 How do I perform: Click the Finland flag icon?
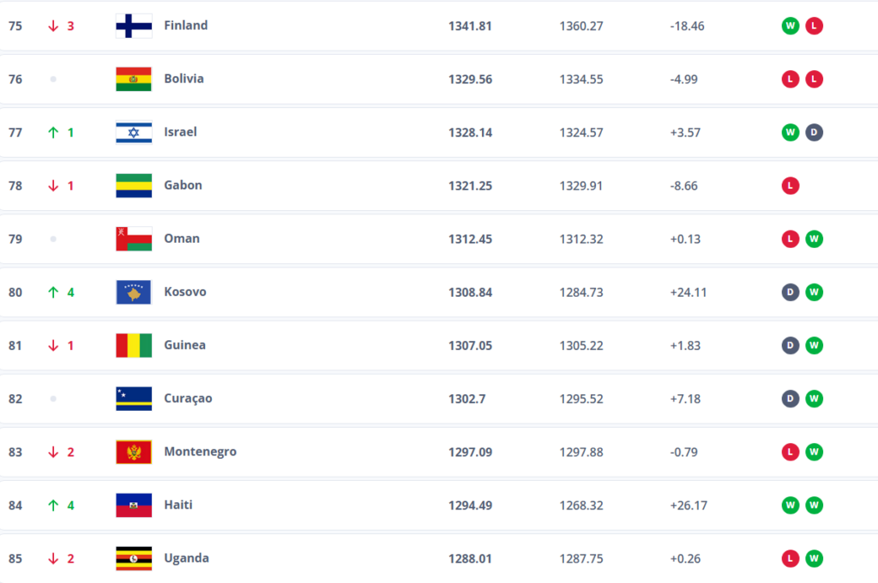tap(134, 26)
